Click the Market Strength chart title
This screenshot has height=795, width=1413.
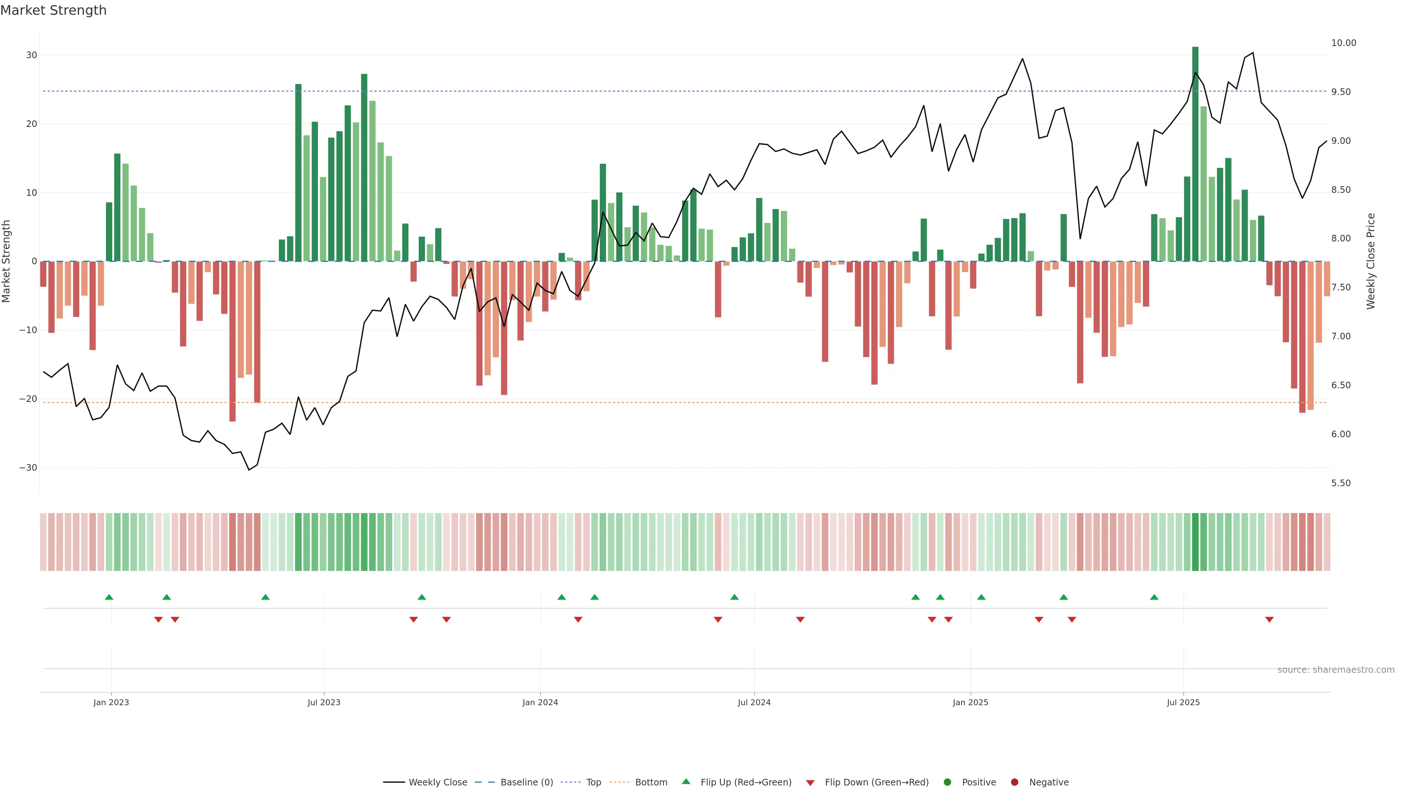(53, 10)
